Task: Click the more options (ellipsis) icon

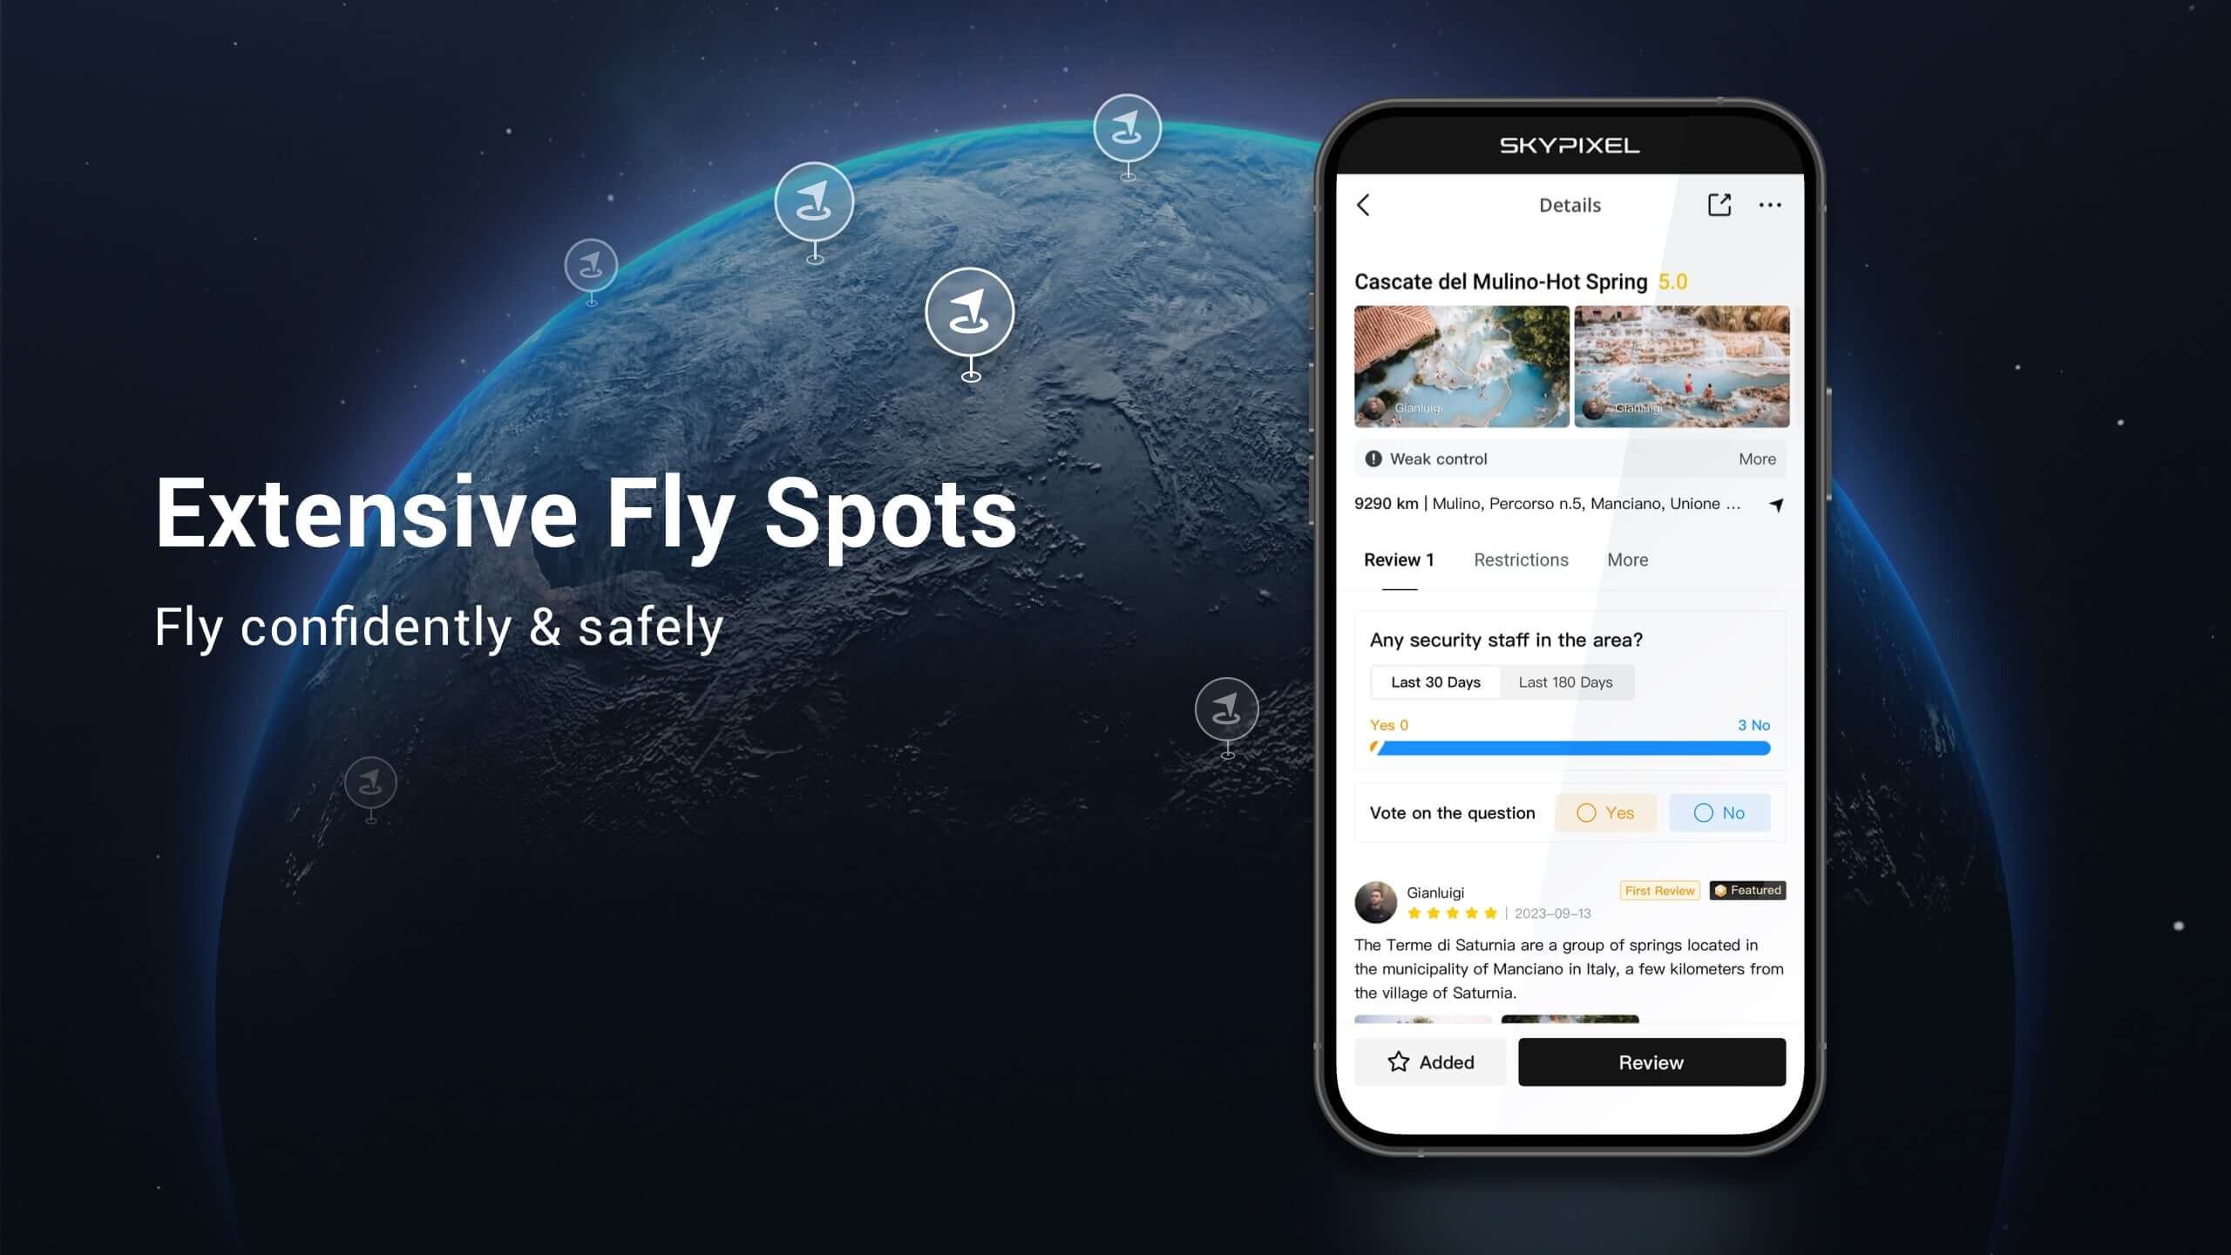Action: 1770,206
